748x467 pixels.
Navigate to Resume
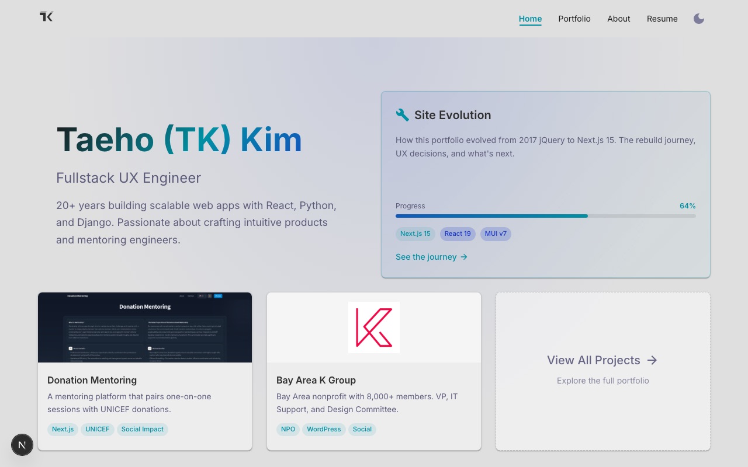(662, 19)
